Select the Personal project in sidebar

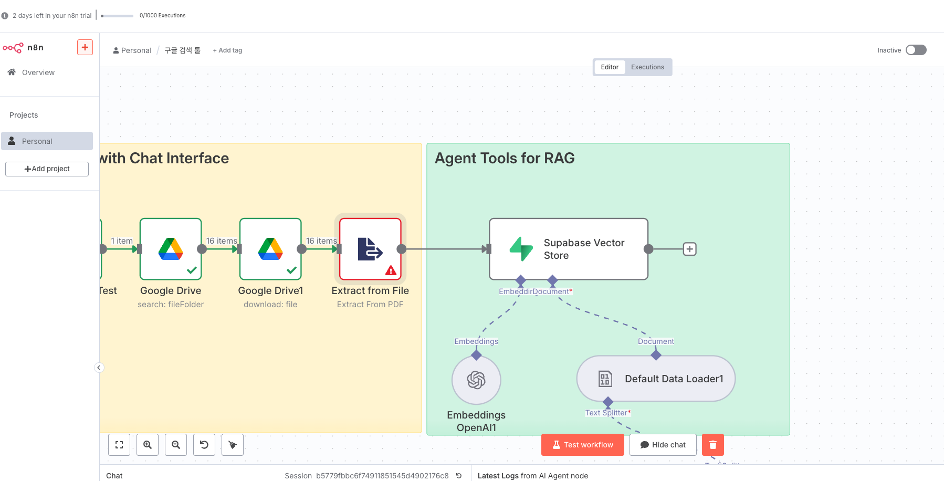coord(47,141)
